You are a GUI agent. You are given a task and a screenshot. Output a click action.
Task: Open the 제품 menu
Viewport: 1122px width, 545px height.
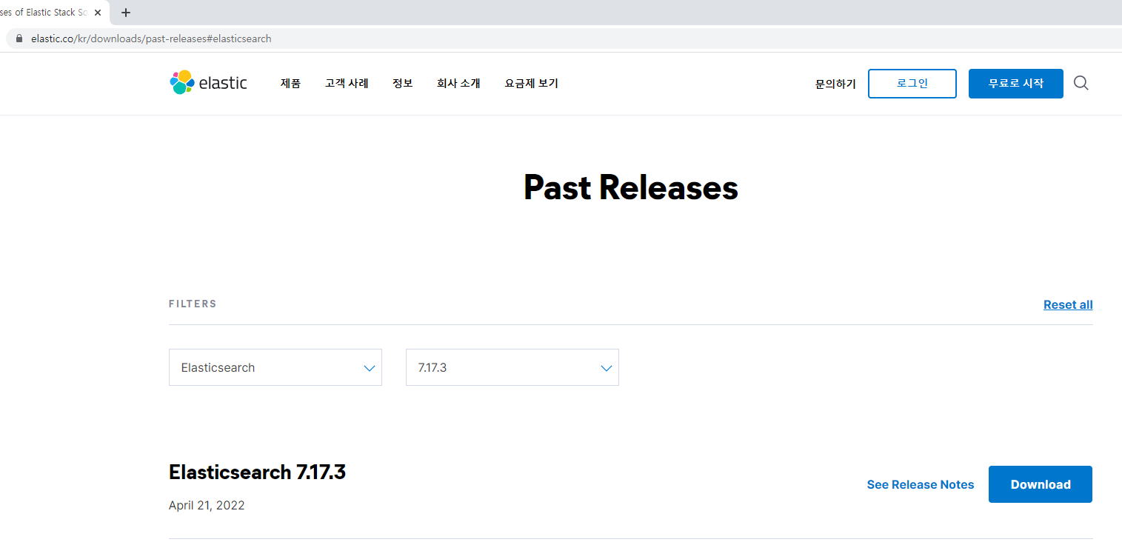point(290,84)
